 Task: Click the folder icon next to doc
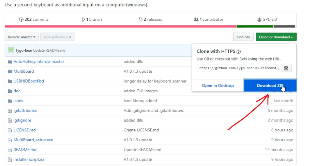[x=10, y=91]
